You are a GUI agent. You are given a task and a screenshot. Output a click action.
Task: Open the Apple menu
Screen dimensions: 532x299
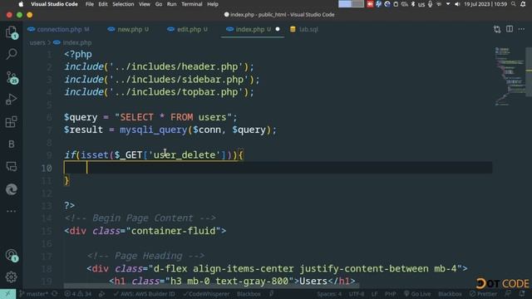(x=21, y=4)
